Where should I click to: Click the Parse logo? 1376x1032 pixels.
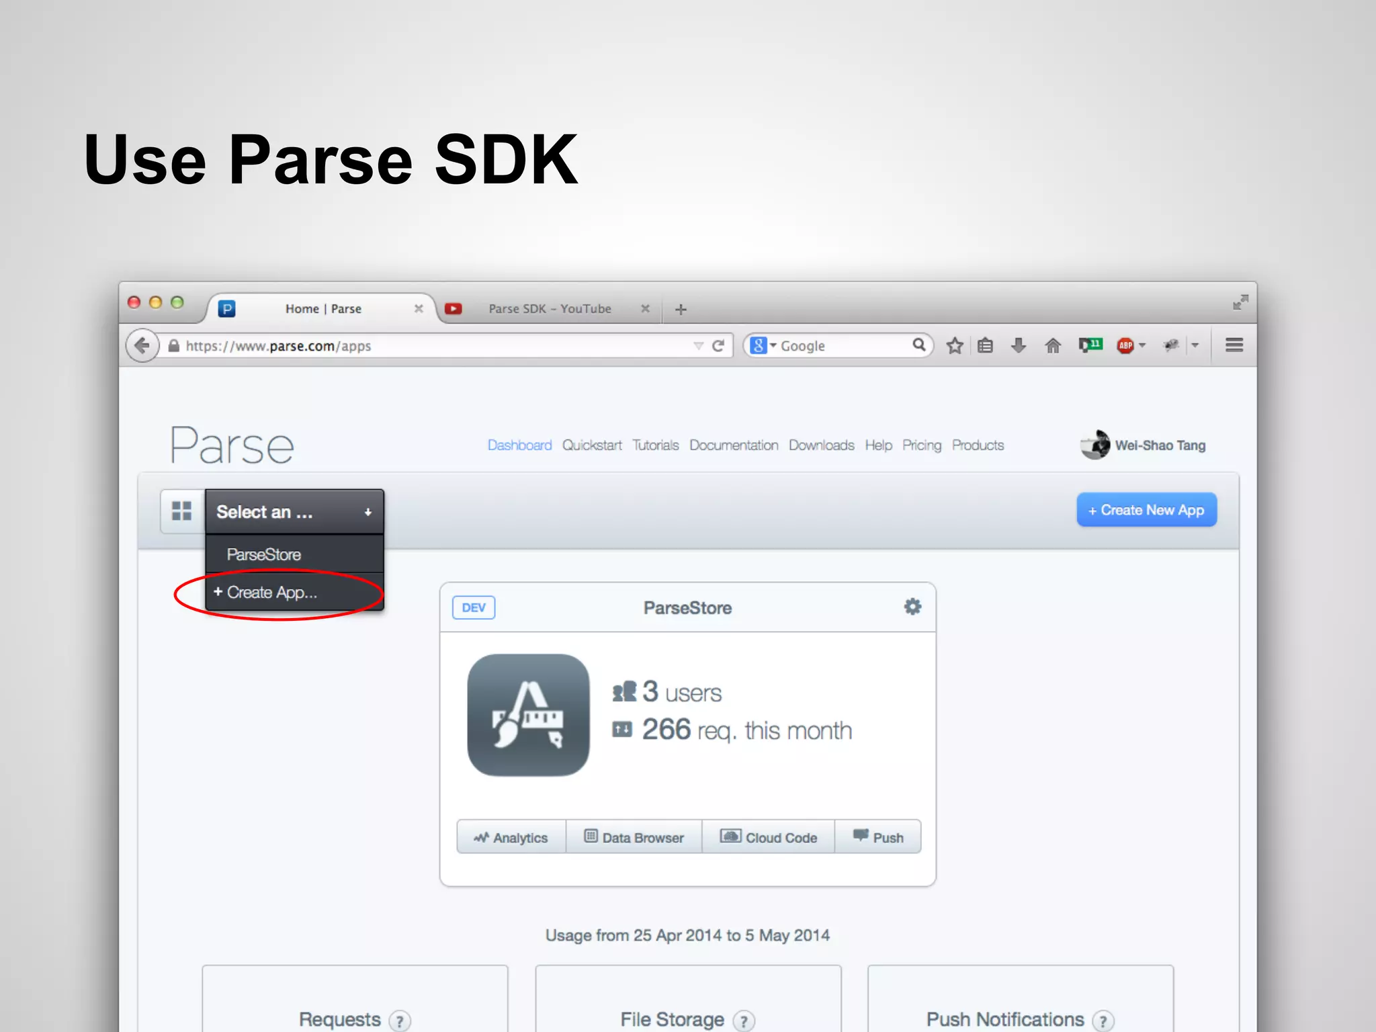[232, 445]
